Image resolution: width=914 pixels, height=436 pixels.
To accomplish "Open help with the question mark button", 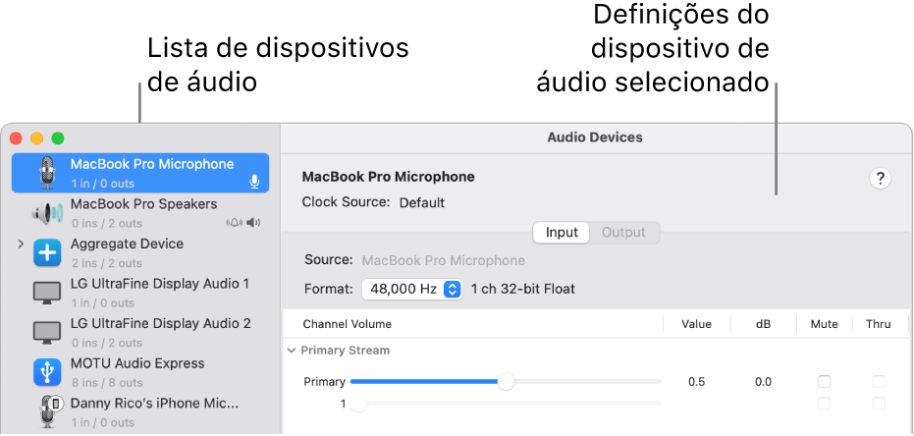I will [881, 178].
